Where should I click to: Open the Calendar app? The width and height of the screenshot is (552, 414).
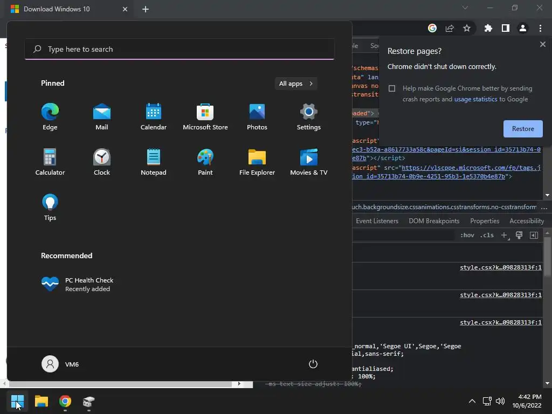pos(154,117)
